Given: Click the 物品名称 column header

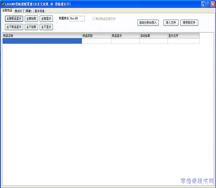Looking at the screenshot, I should (x=42, y=36).
